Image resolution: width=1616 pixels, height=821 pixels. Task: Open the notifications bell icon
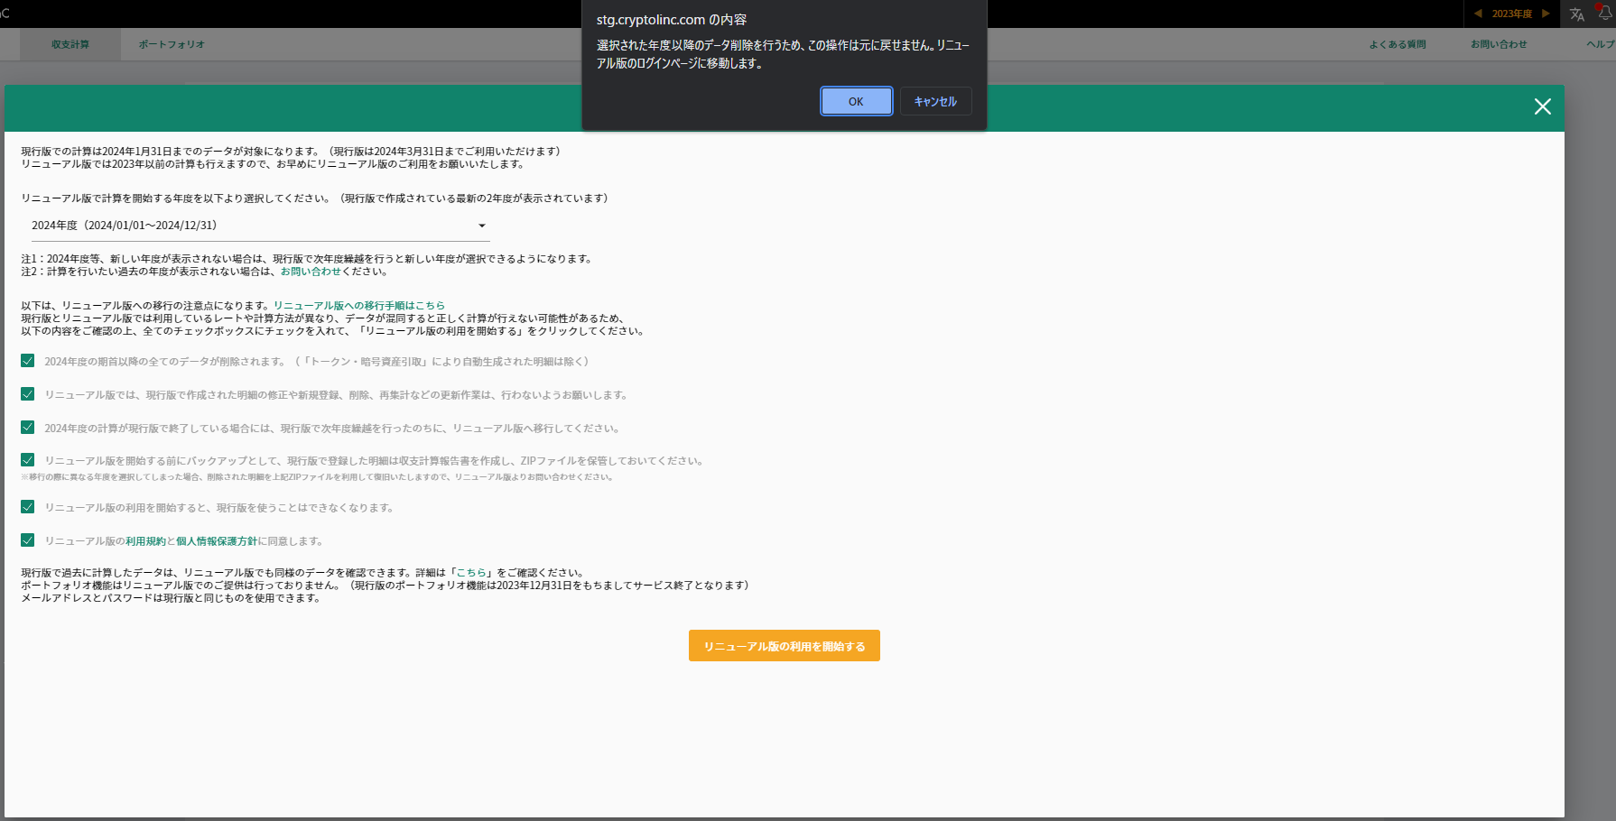click(x=1605, y=13)
